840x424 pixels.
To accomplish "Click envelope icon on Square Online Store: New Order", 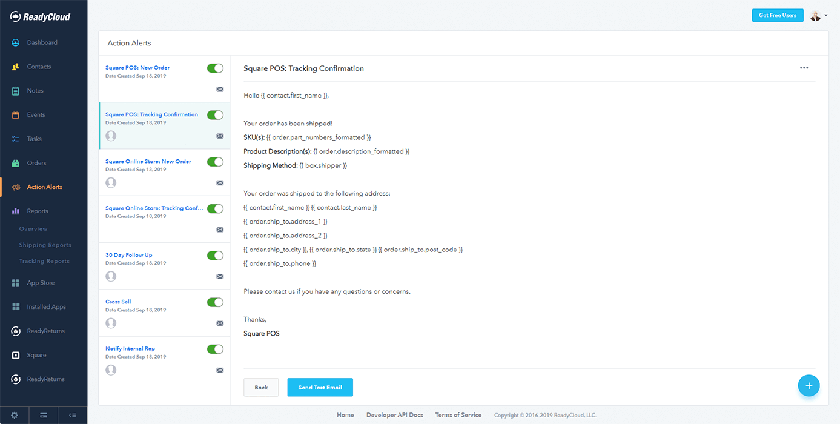I will [220, 183].
